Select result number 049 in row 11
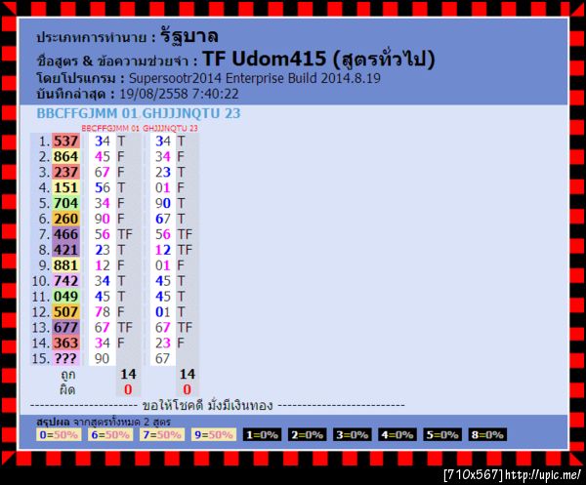The height and width of the screenshot is (485, 586). click(x=65, y=297)
